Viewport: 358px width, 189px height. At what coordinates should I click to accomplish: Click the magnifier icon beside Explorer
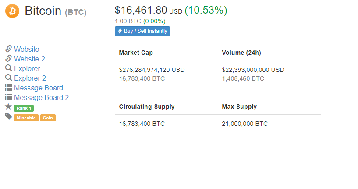pyautogui.click(x=8, y=68)
